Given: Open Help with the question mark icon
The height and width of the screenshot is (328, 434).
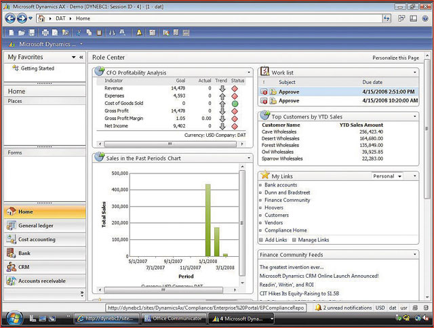Looking at the screenshot, I should point(425,18).
